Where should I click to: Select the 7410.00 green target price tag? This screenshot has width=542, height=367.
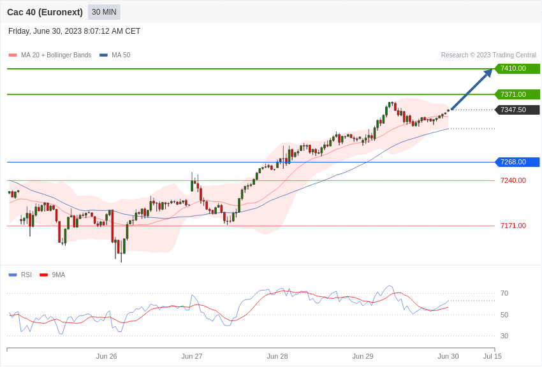click(517, 69)
